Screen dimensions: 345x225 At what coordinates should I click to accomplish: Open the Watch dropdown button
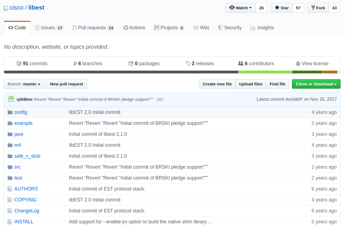click(x=241, y=8)
